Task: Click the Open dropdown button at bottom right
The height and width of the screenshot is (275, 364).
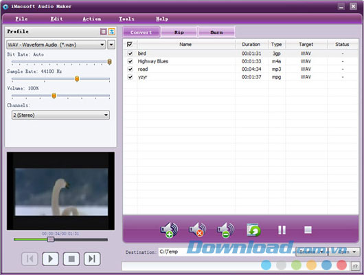Action: tap(344, 252)
